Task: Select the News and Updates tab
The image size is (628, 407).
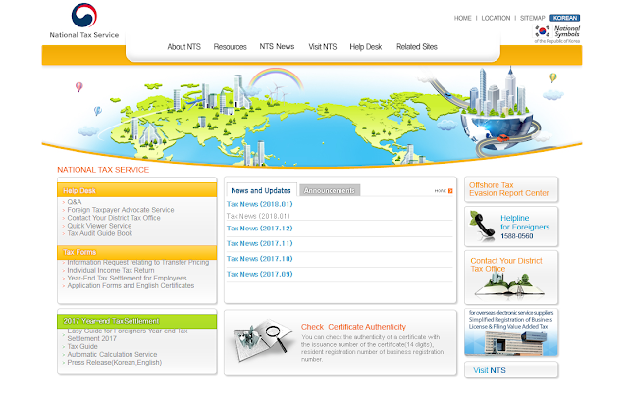Action: (261, 190)
